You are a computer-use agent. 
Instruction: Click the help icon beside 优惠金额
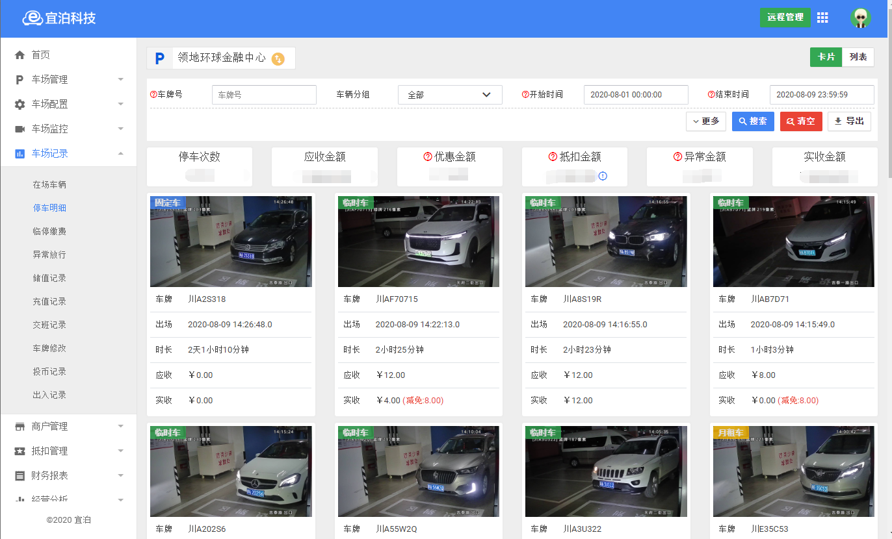[428, 157]
